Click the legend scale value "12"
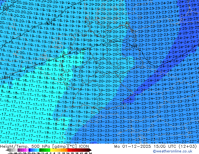 coord(59,153)
